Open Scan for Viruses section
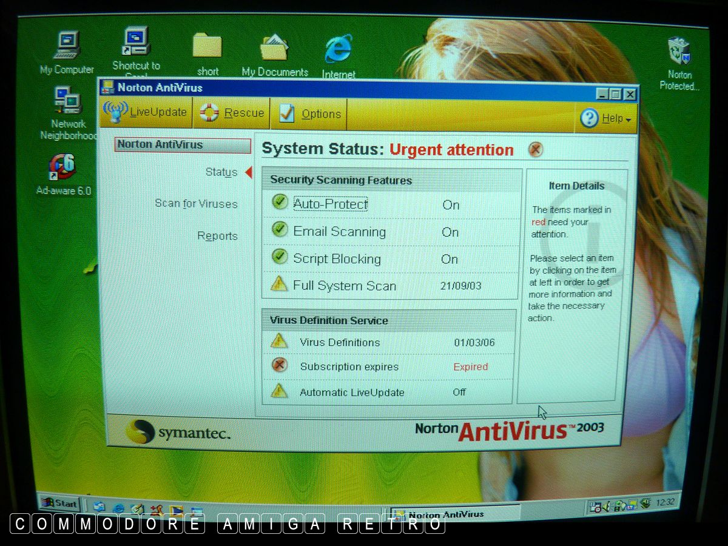This screenshot has width=728, height=546. point(196,204)
